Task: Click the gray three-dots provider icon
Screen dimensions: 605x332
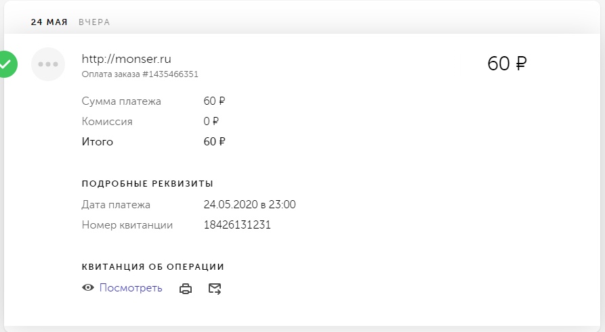Action: point(48,64)
